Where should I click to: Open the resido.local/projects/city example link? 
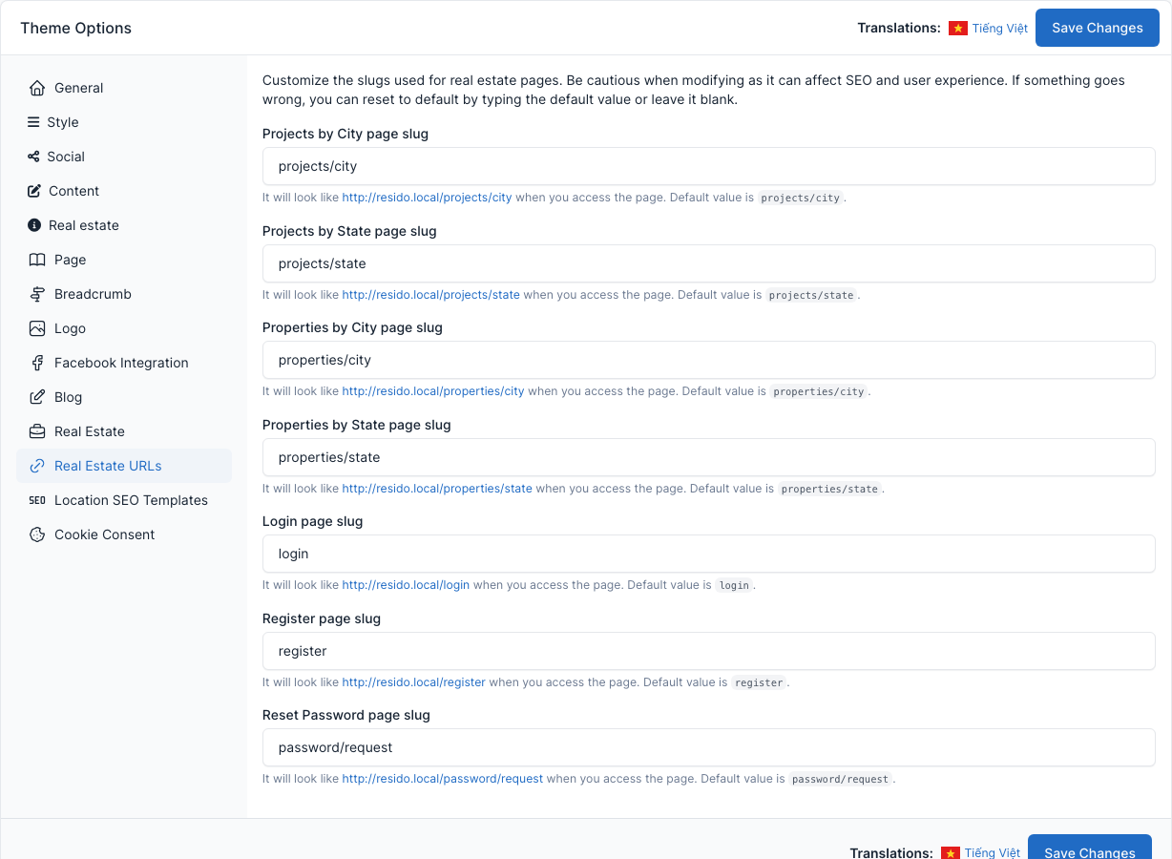pyautogui.click(x=428, y=198)
